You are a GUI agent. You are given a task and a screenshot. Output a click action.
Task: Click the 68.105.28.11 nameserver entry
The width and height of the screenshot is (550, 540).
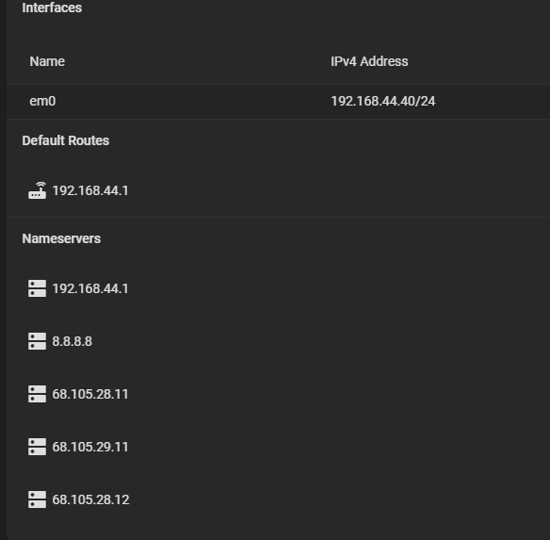pos(90,394)
